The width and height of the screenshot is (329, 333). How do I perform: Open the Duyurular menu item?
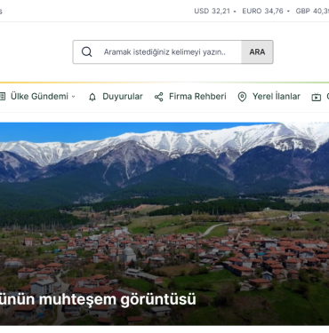pyautogui.click(x=123, y=97)
